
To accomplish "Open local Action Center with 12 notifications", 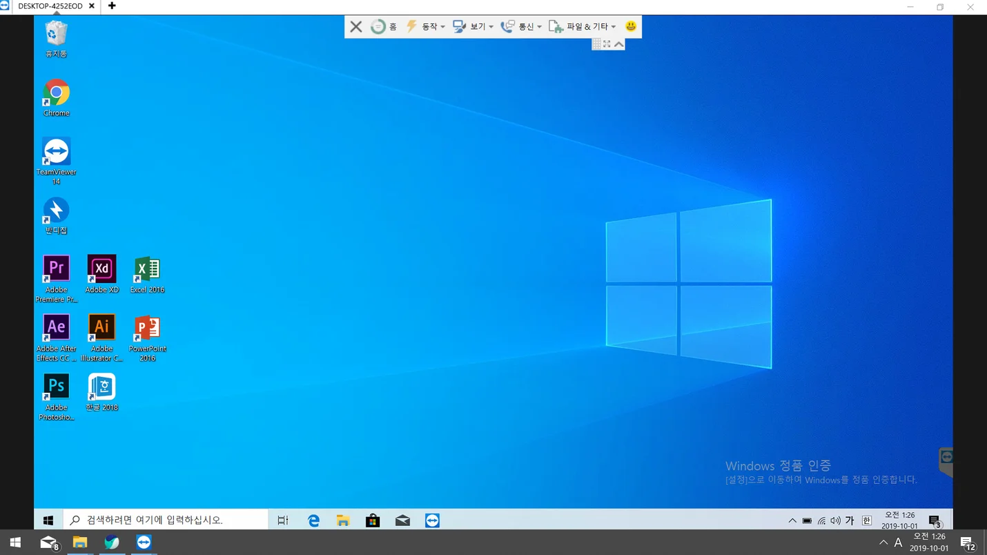I will 967,544.
